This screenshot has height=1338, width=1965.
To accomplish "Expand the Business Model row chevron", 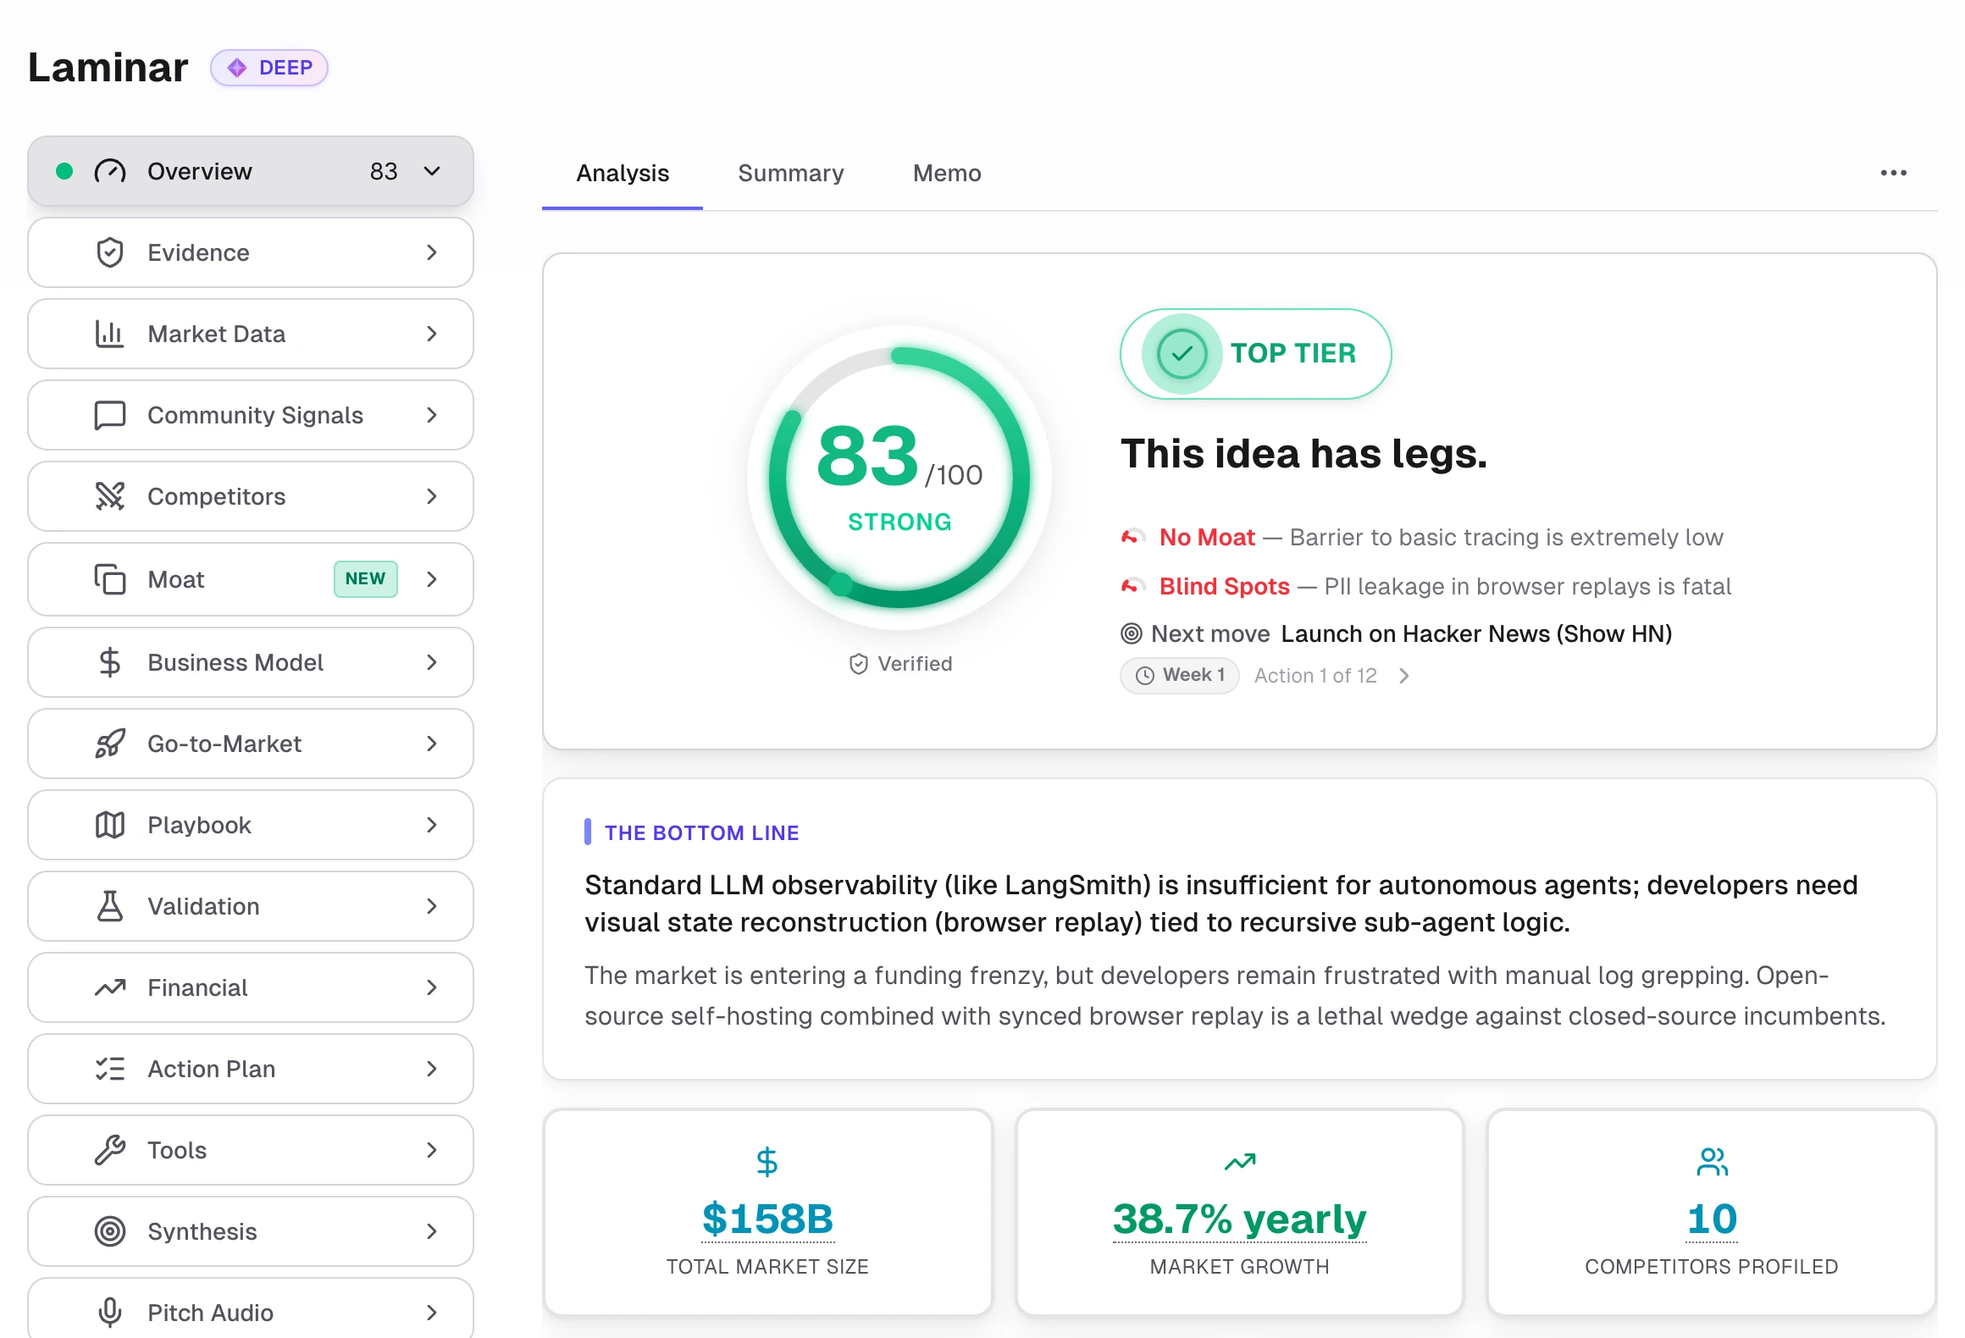I will [432, 662].
